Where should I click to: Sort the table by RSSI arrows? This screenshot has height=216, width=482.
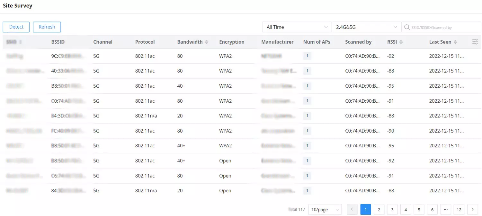[401, 42]
